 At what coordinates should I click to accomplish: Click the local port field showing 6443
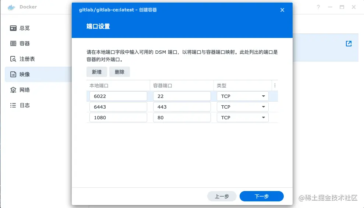[118, 107]
